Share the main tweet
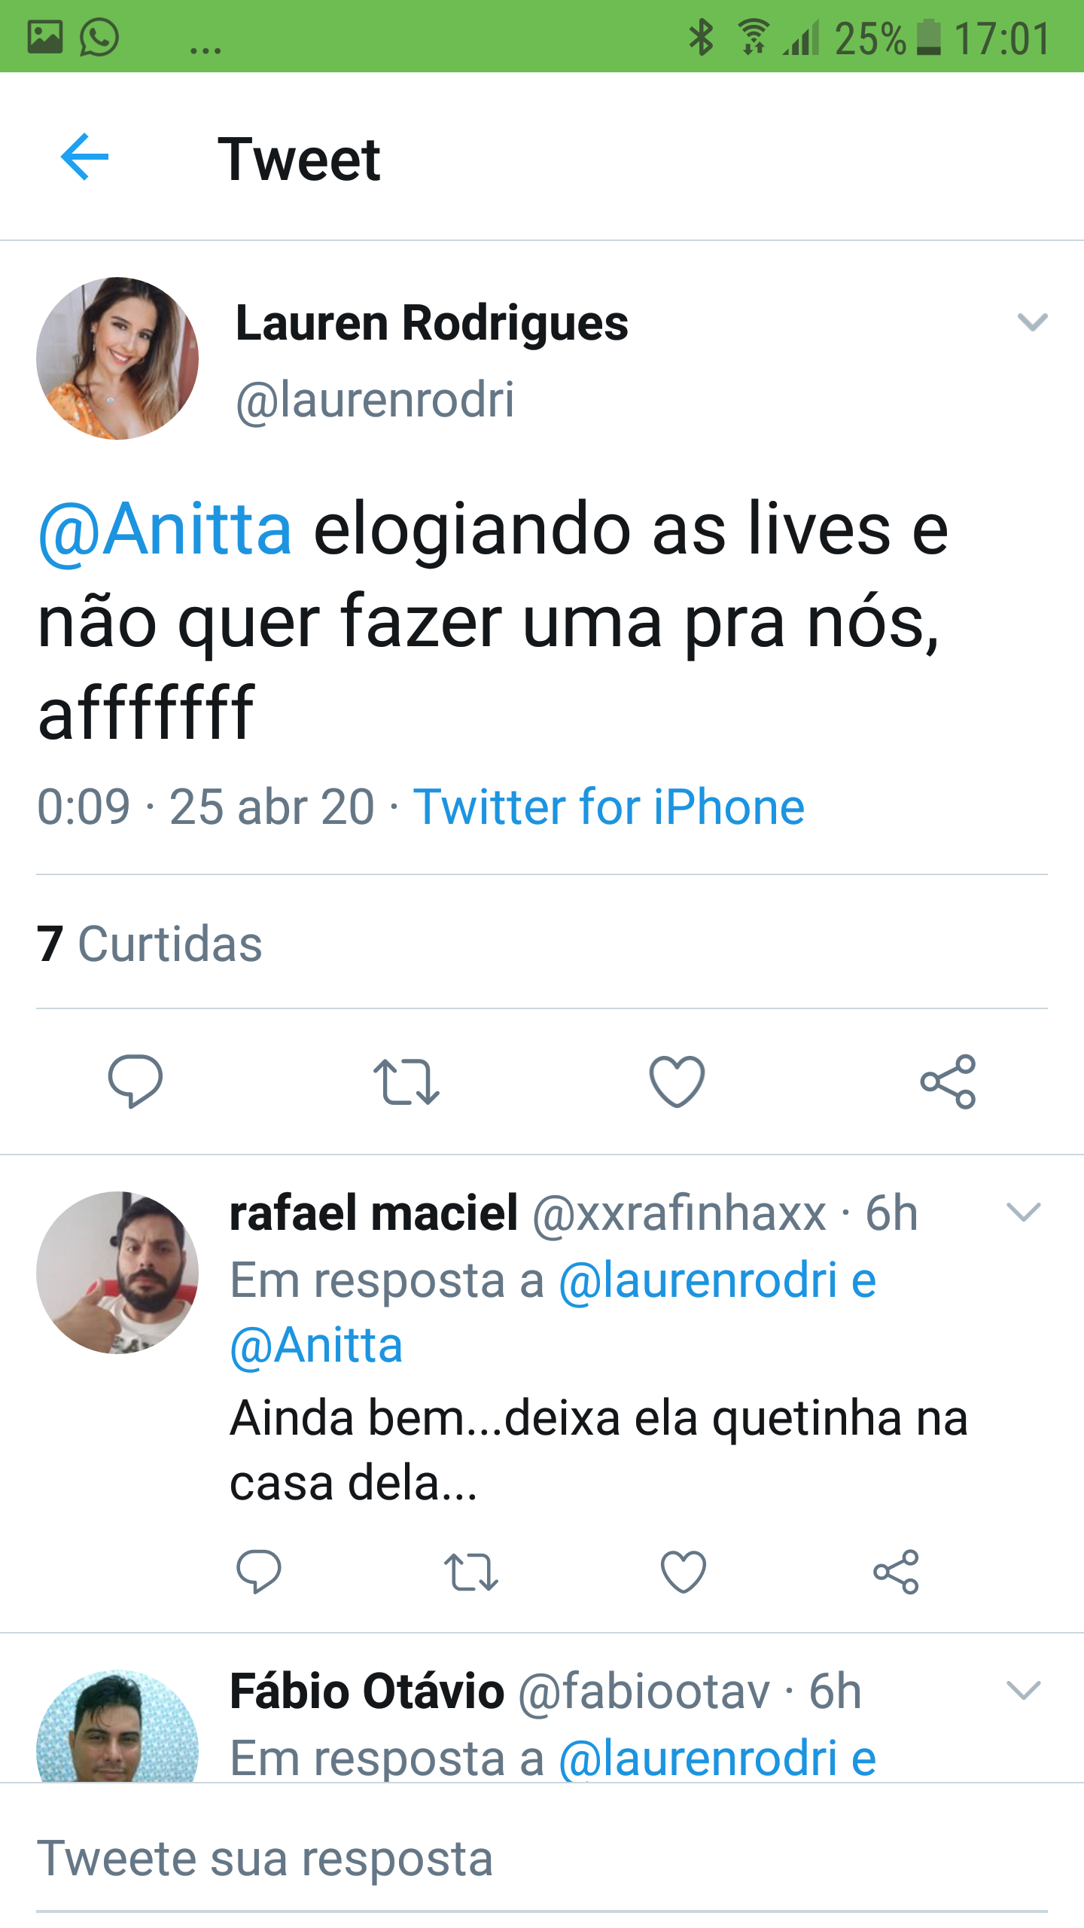 coord(948,1081)
